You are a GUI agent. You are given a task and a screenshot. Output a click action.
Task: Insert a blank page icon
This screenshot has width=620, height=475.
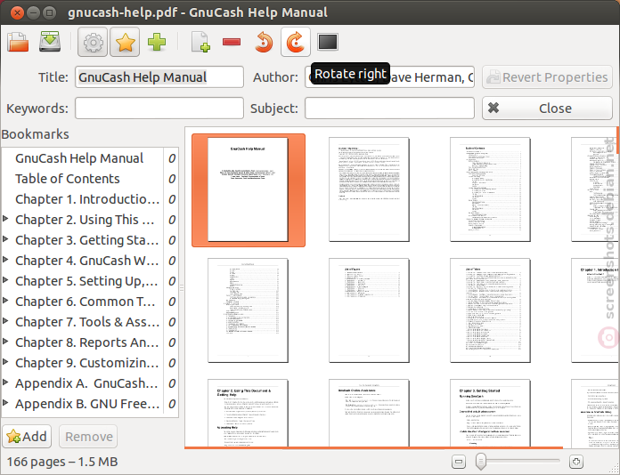[200, 42]
